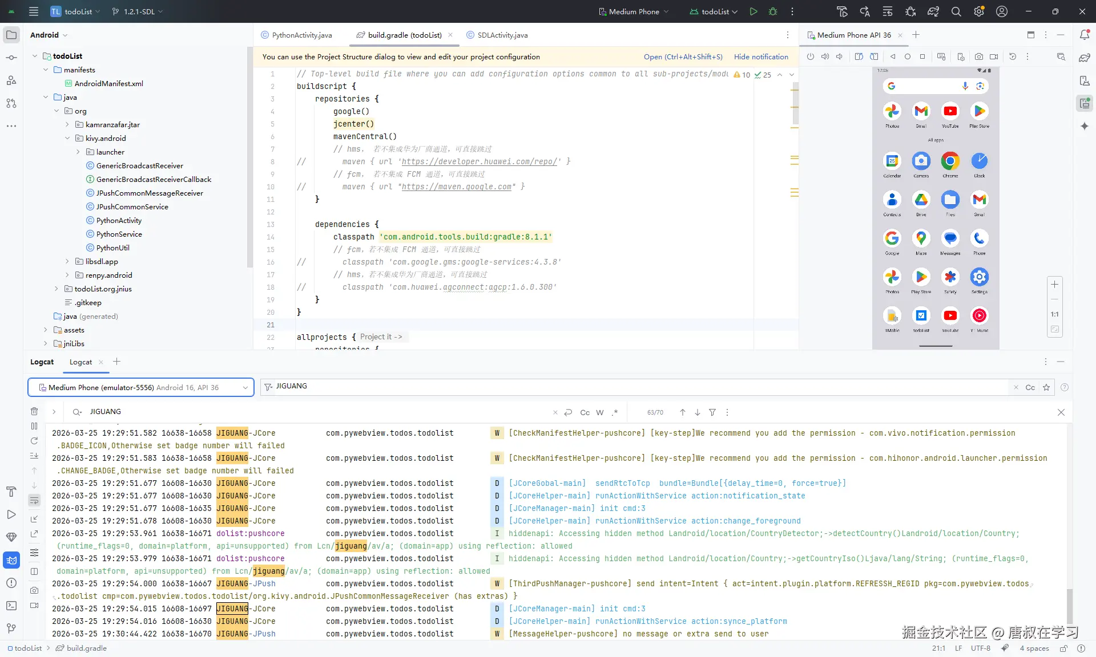Open Medium Phone emulator-5556 device selector

(141, 387)
